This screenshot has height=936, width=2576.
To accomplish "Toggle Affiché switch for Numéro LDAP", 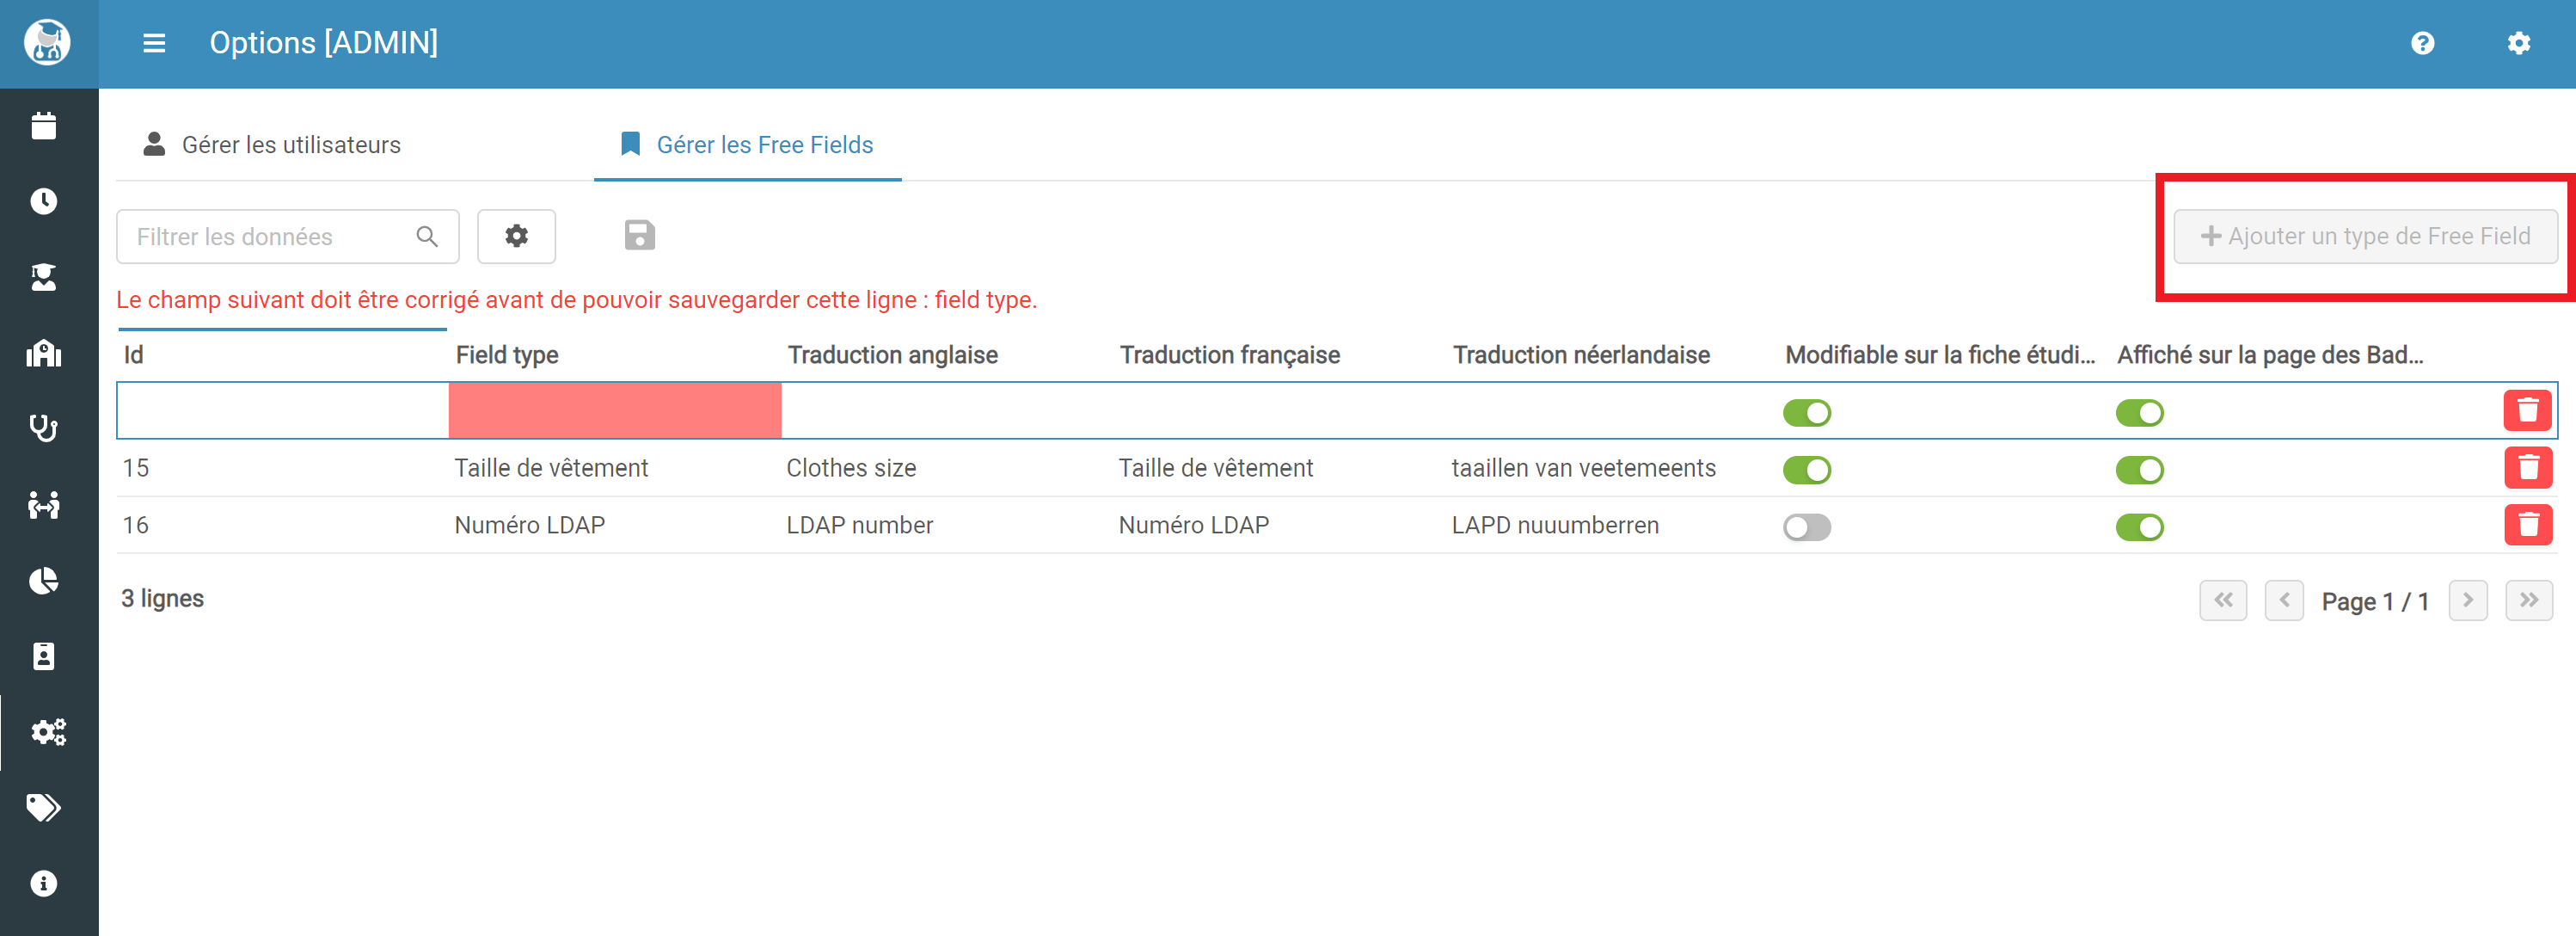I will pyautogui.click(x=2139, y=526).
